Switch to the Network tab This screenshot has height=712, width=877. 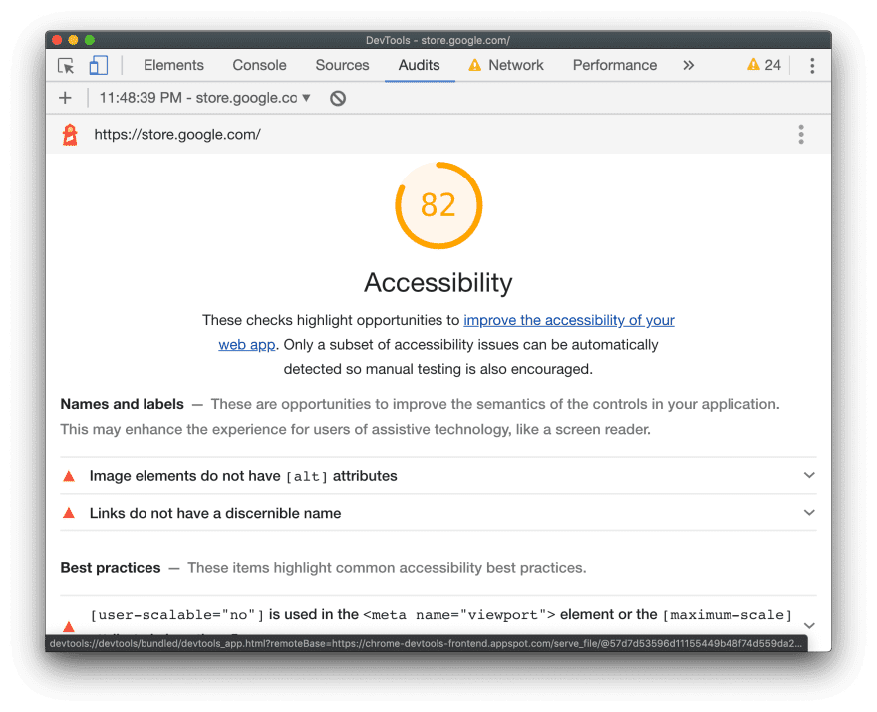tap(516, 64)
